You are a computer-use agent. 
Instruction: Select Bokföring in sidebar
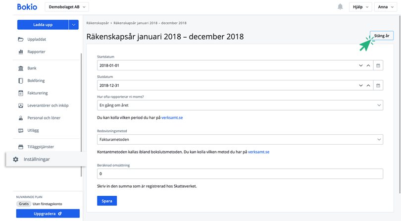coord(36,81)
